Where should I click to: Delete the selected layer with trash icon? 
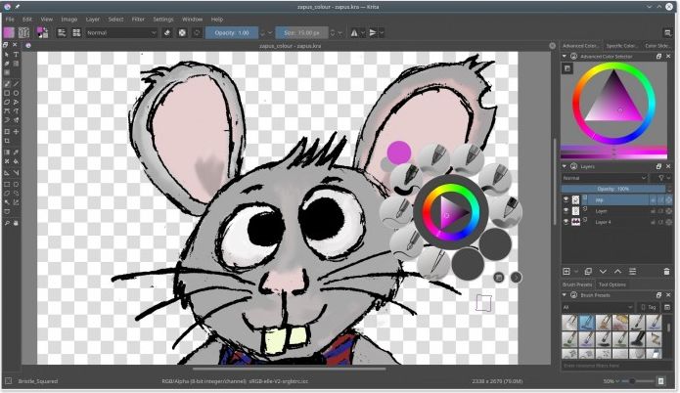[666, 272]
